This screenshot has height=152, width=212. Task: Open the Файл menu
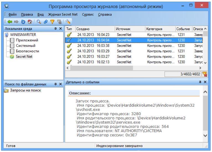pos(12,14)
